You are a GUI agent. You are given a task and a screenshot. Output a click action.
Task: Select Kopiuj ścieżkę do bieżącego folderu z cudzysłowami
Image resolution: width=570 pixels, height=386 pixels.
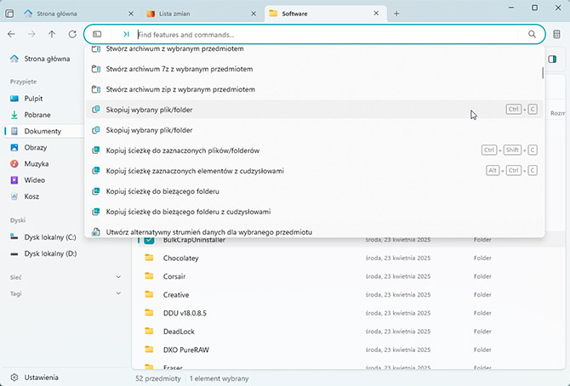point(315,212)
